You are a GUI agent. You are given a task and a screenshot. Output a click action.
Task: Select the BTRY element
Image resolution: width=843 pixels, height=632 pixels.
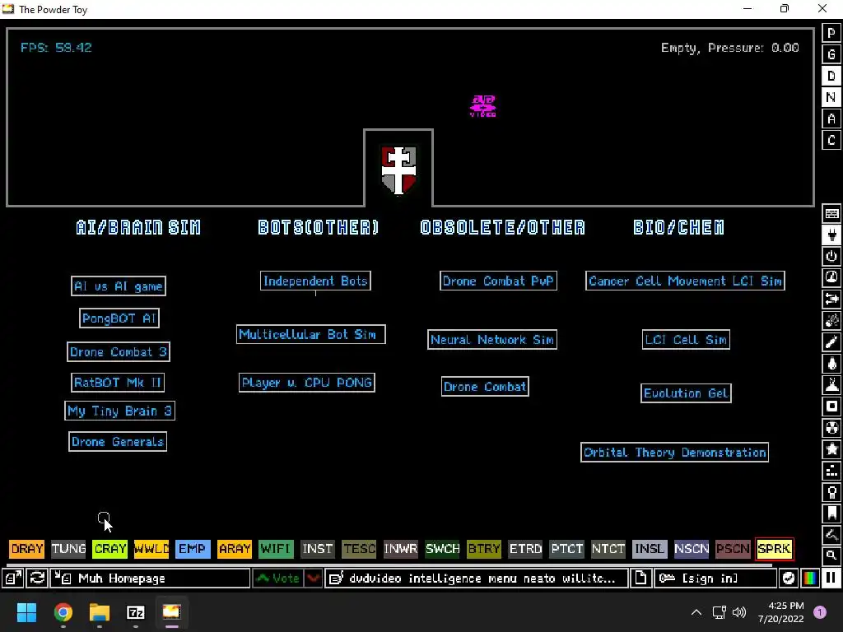tap(484, 549)
